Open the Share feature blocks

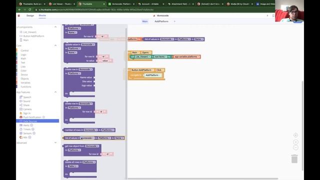[26, 105]
